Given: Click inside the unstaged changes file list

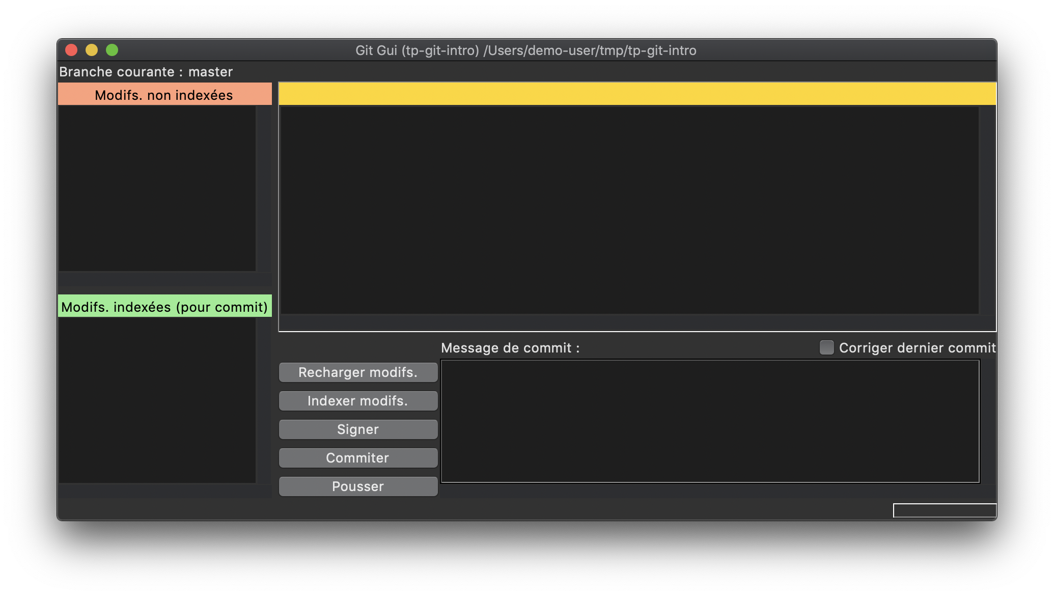Looking at the screenshot, I should tap(157, 188).
